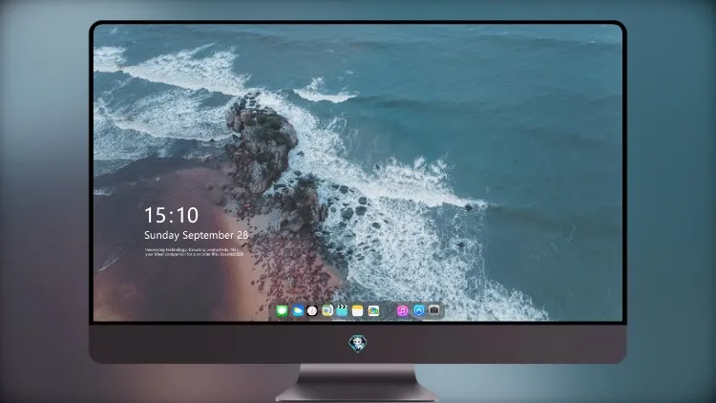Open the blue App Store icon in the dock
This screenshot has width=716, height=403.
(x=419, y=310)
